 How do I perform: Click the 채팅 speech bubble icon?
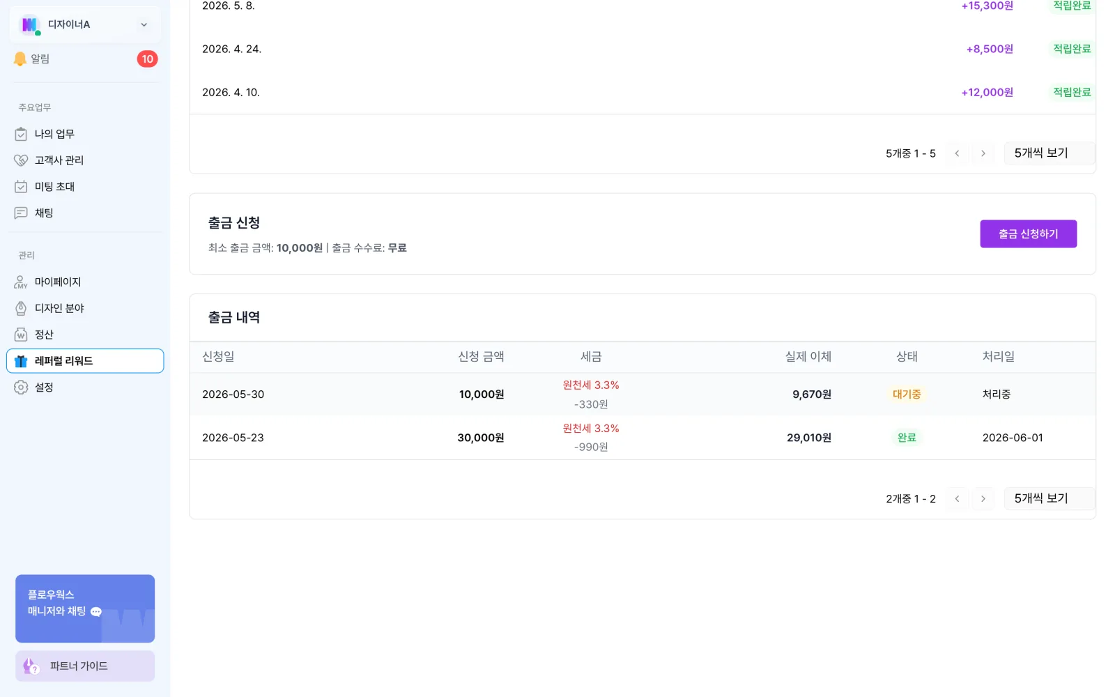point(21,213)
